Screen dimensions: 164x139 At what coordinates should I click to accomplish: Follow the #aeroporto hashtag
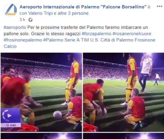pyautogui.click(x=15, y=27)
